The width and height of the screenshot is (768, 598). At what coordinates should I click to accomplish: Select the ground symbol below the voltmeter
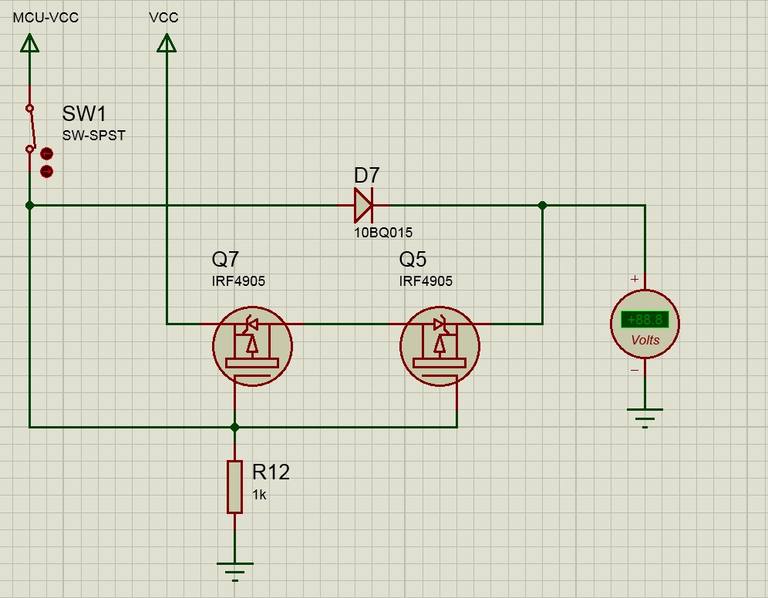645,418
